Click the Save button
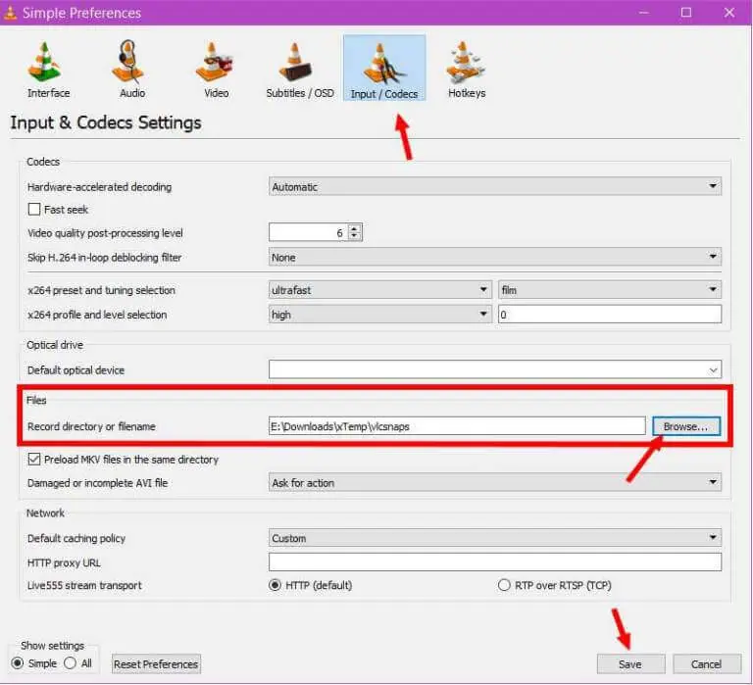753x685 pixels. tap(630, 663)
